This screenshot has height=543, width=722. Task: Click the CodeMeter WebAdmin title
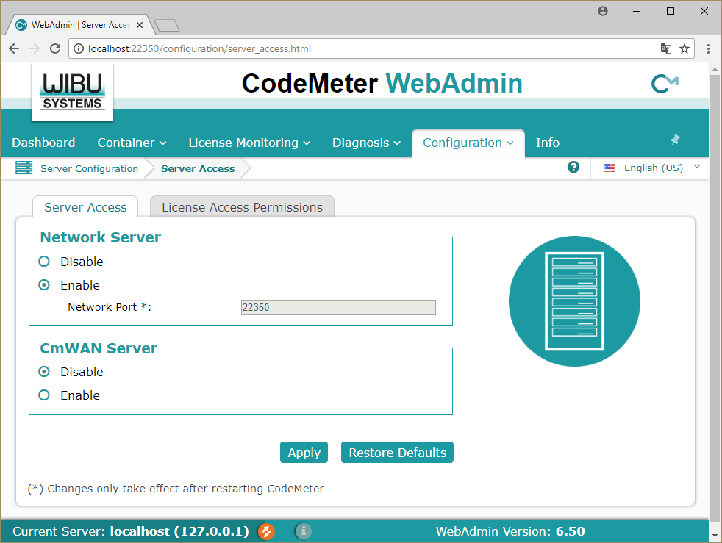pos(382,83)
